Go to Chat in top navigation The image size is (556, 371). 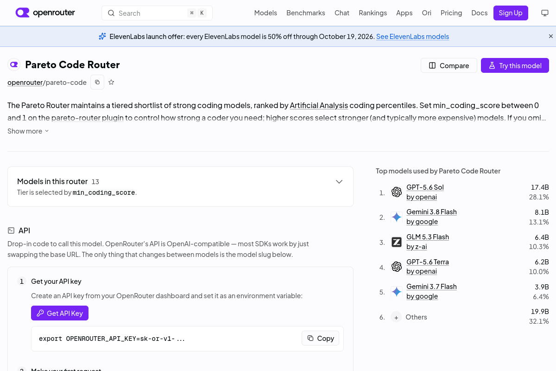342,13
